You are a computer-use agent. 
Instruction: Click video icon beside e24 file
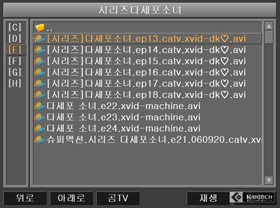tap(39, 129)
